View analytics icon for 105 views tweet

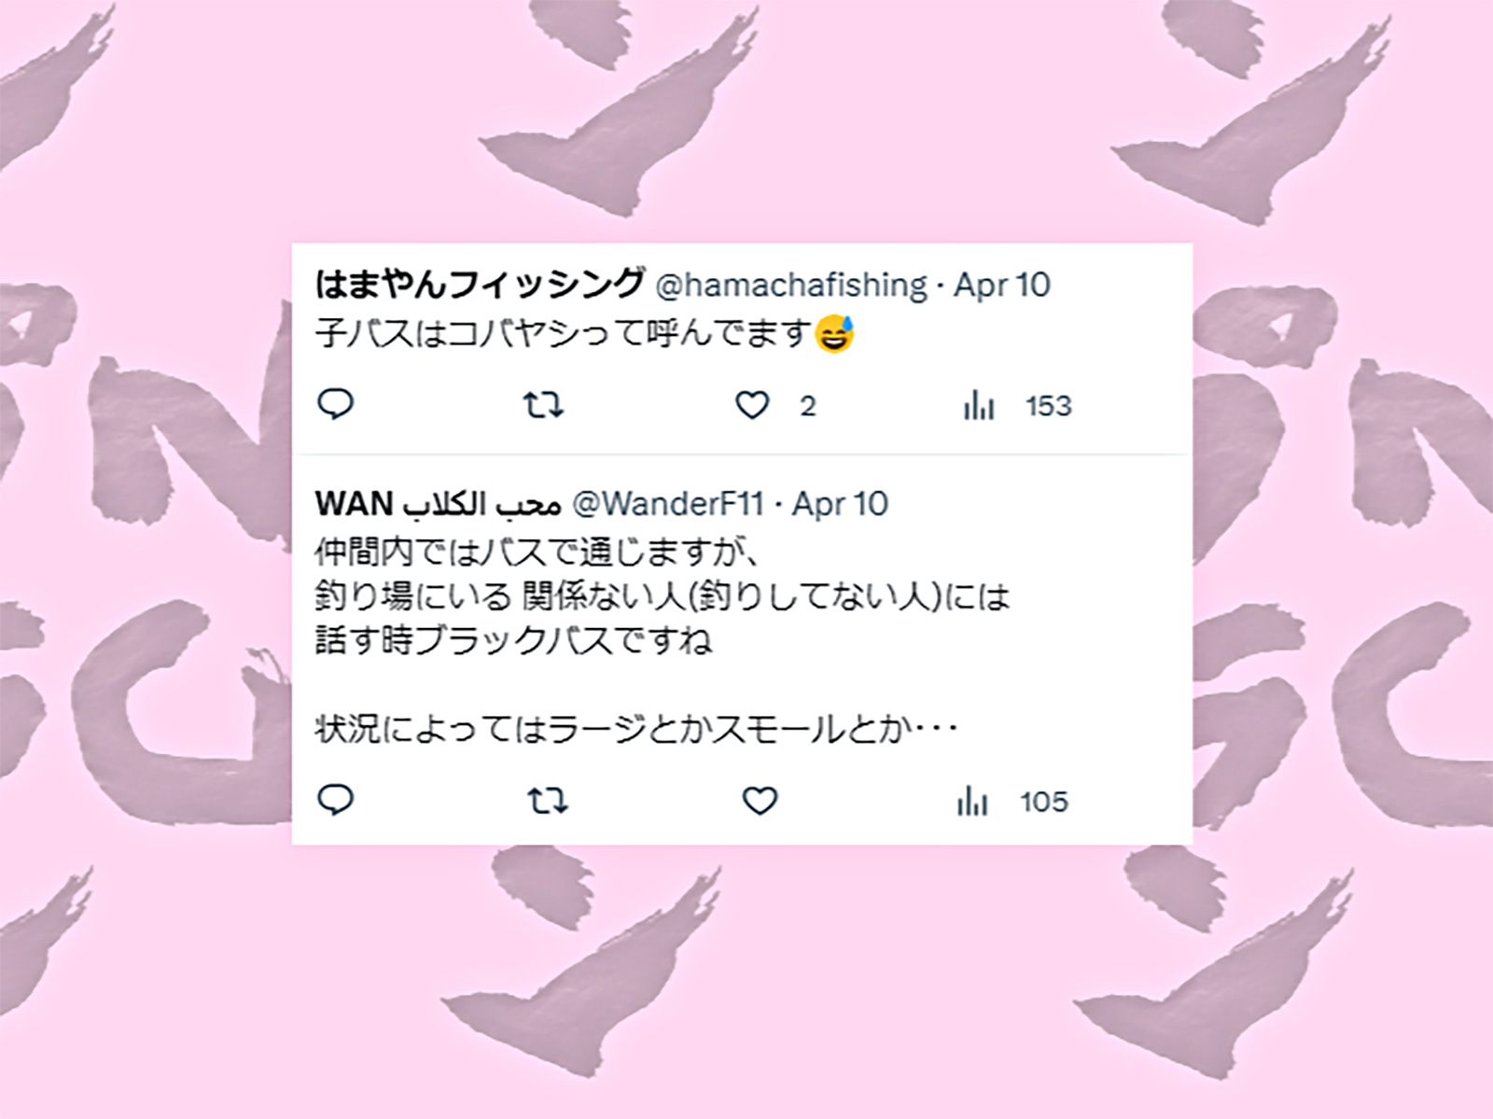coord(972,802)
